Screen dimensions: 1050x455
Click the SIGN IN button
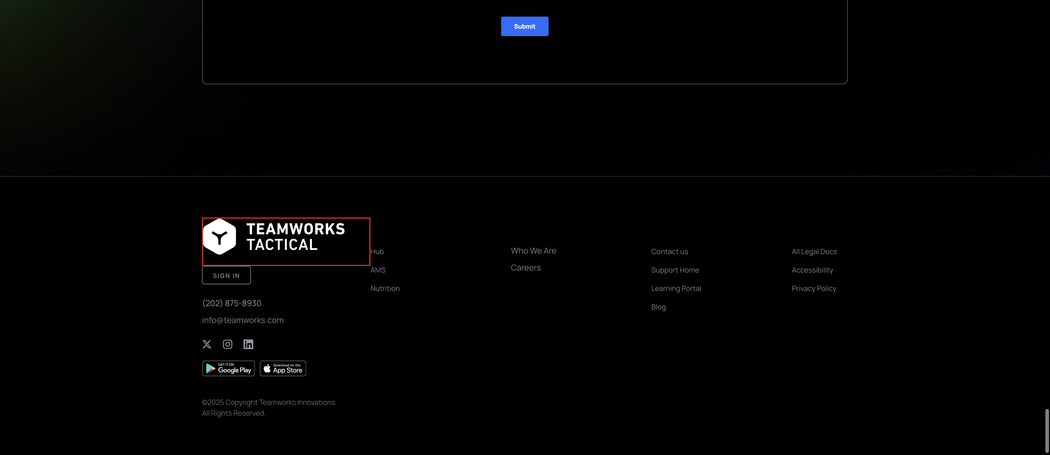click(226, 276)
